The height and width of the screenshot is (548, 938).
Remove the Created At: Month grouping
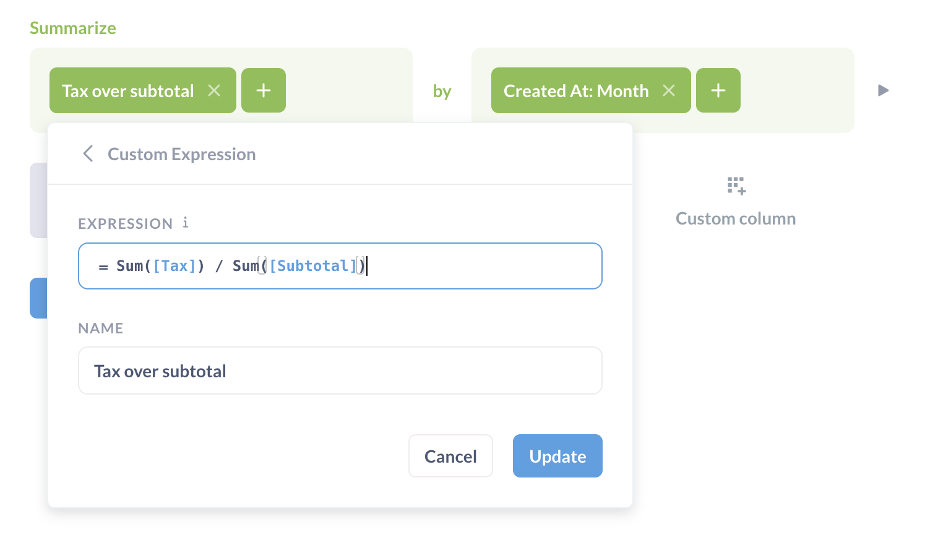click(x=669, y=91)
